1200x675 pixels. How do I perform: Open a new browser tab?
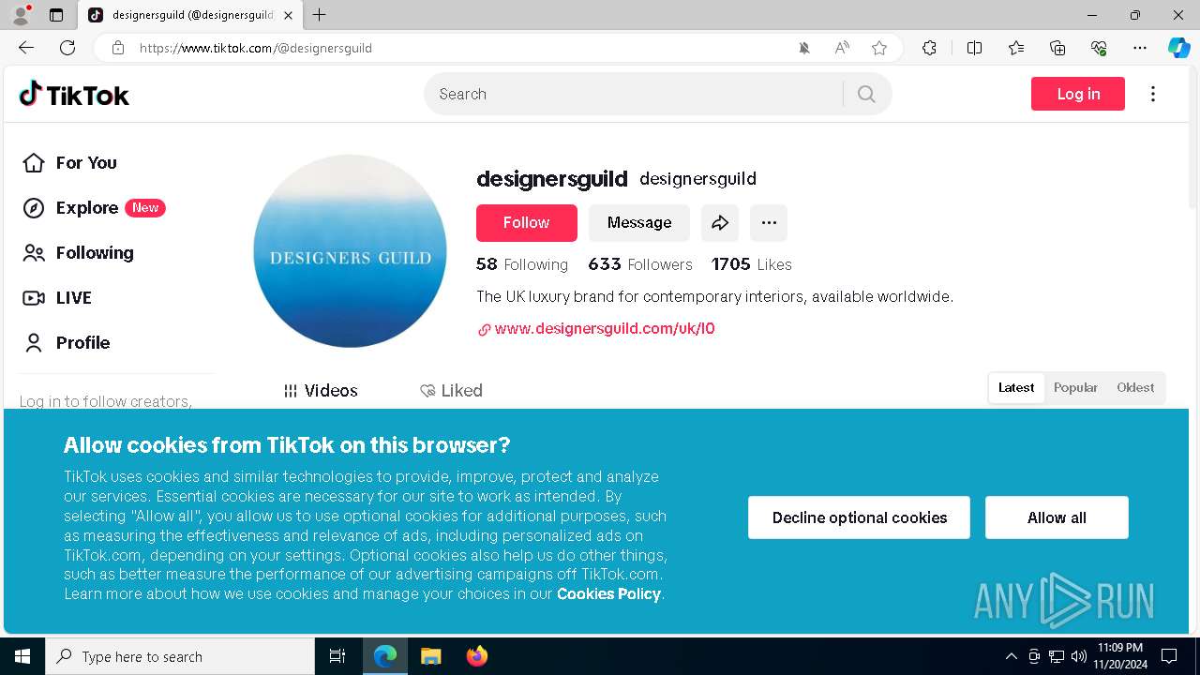[x=320, y=15]
